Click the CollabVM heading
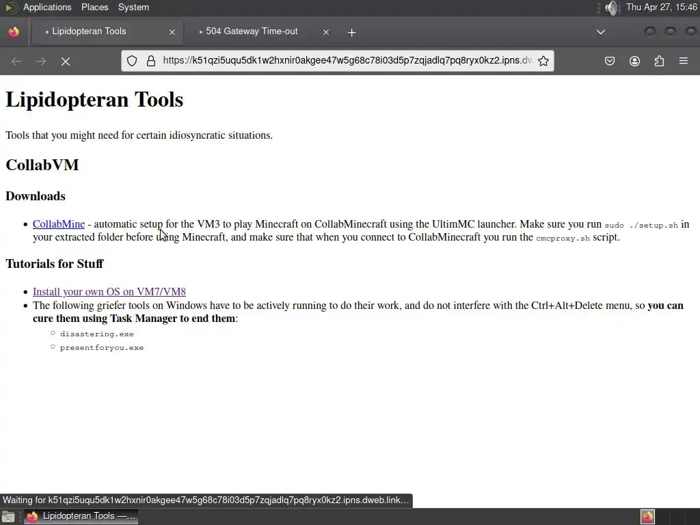This screenshot has height=525, width=700. pyautogui.click(x=42, y=165)
